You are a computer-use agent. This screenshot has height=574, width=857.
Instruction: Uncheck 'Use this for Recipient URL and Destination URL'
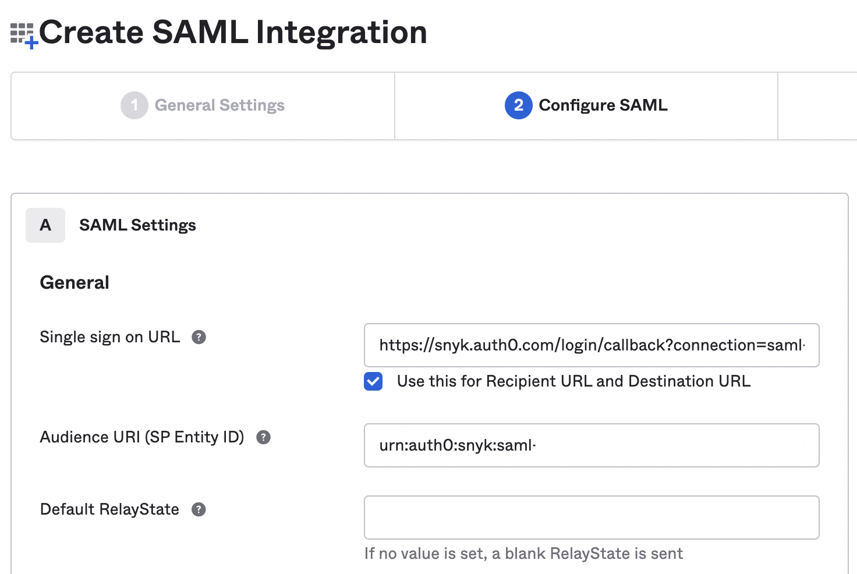pos(373,381)
